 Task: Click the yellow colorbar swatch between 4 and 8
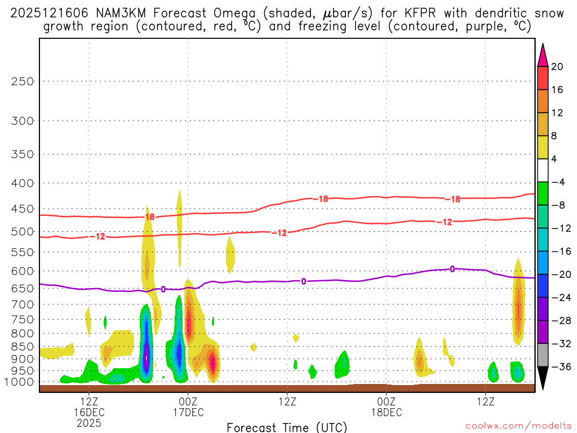click(543, 147)
